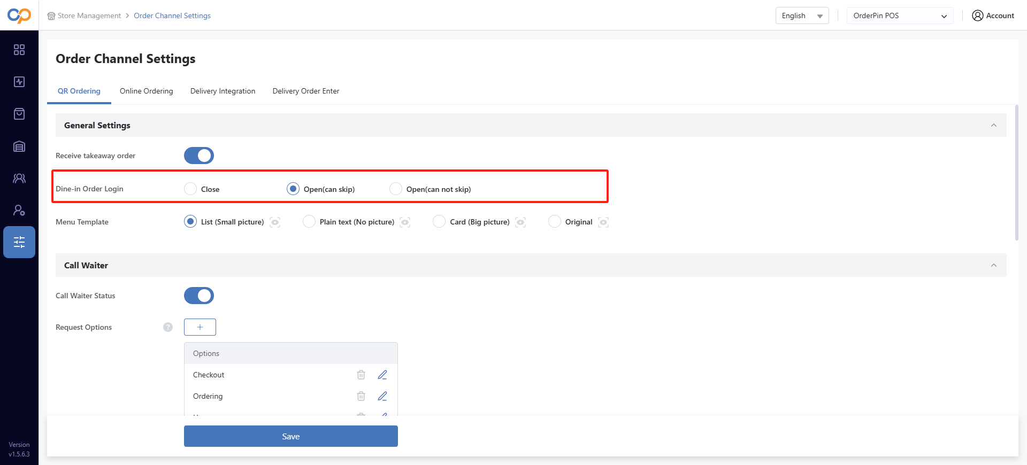
Task: Click the activity chart sidebar icon
Action: coord(19,82)
